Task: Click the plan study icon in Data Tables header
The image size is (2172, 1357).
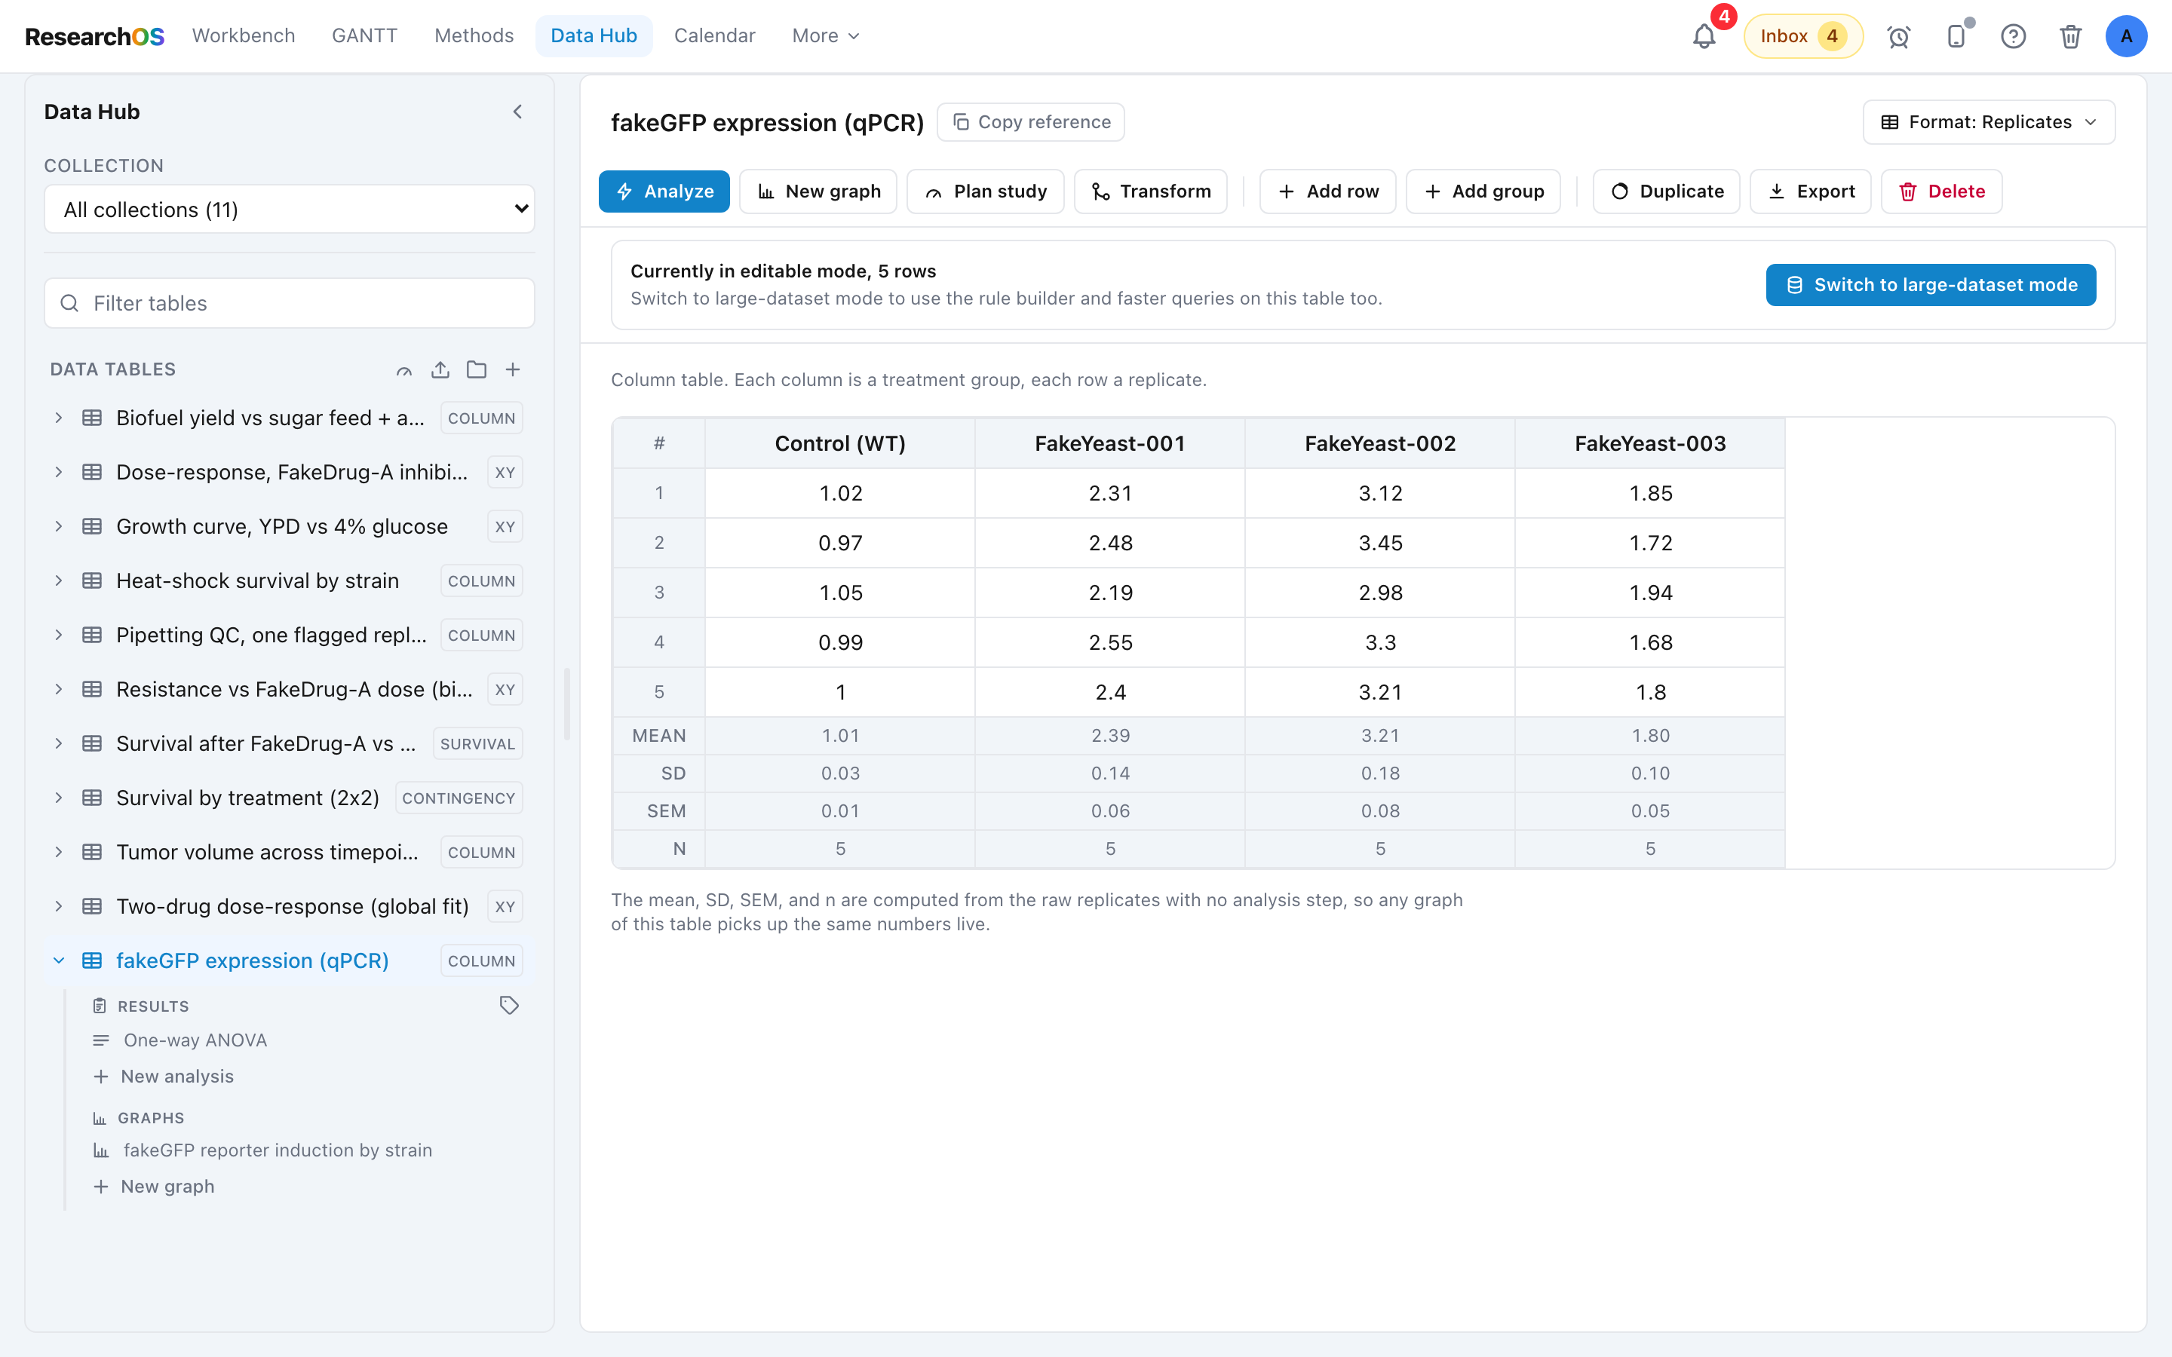Action: point(404,369)
